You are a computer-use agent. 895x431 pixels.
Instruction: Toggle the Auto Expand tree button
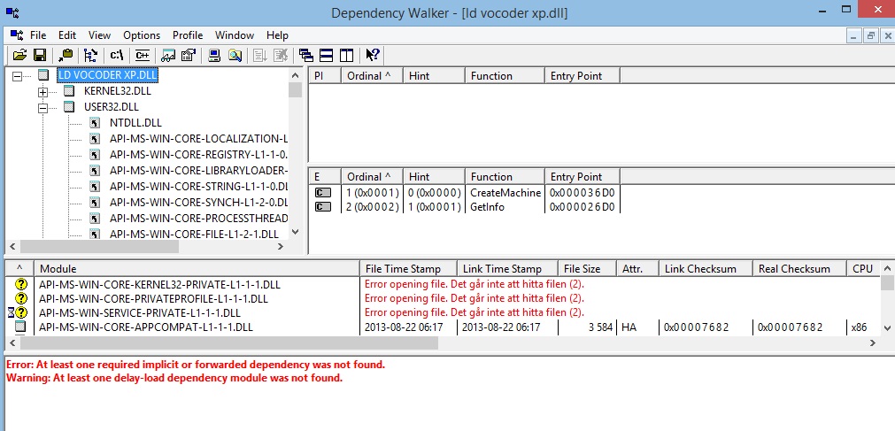coord(90,55)
